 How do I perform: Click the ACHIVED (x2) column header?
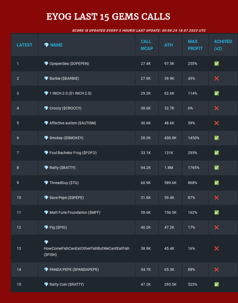223,45
